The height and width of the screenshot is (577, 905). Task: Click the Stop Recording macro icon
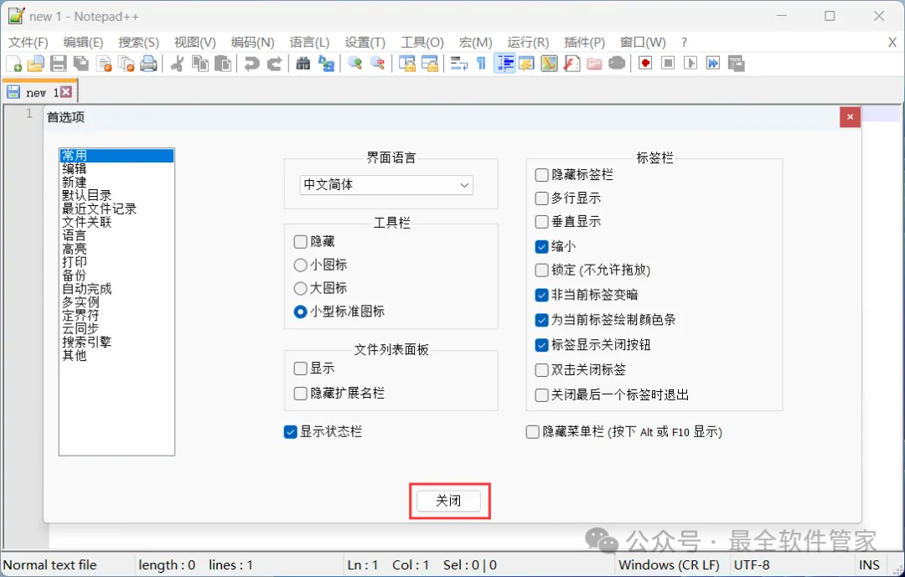668,64
